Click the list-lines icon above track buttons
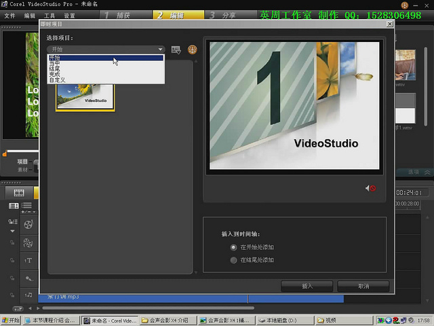This screenshot has width=434, height=326. [x=27, y=205]
